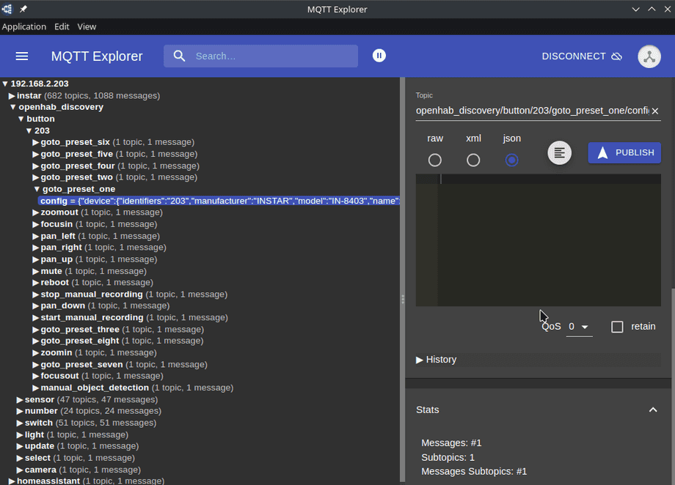Open the user account avatar icon
675x485 pixels.
(x=649, y=56)
